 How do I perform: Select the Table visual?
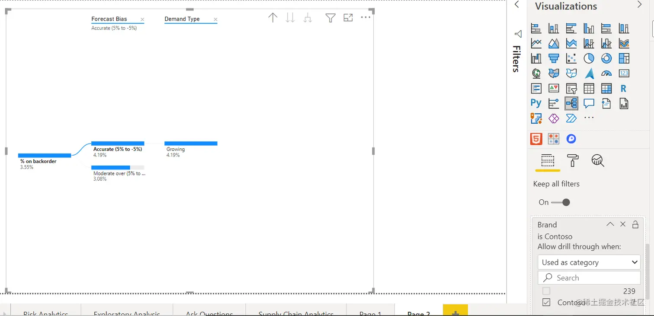(589, 89)
